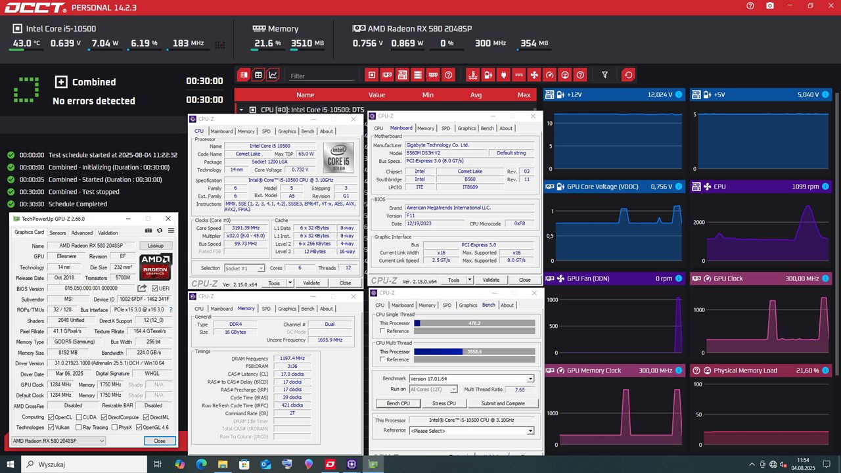The height and width of the screenshot is (473, 841).
Task: Click the OCCT Filter input field
Action: click(x=321, y=76)
